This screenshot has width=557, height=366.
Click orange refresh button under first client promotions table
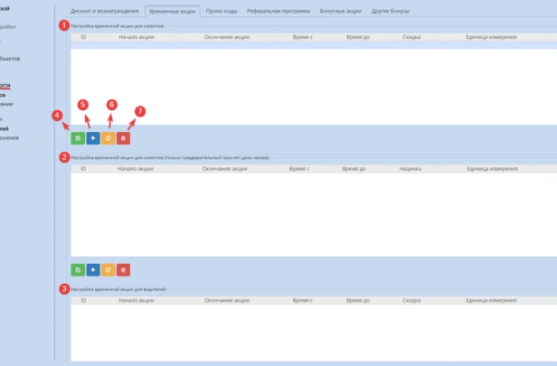click(x=108, y=138)
